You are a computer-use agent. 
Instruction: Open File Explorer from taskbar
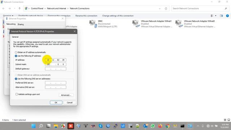pyautogui.click(x=56, y=126)
